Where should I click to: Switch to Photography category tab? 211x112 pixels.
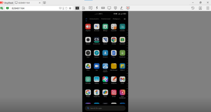[x=116, y=19]
